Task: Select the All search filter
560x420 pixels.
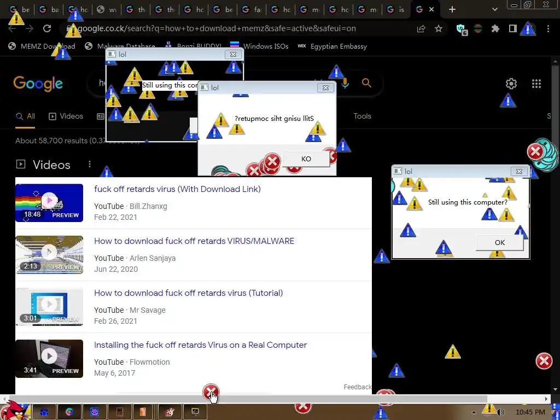Action: (x=25, y=116)
